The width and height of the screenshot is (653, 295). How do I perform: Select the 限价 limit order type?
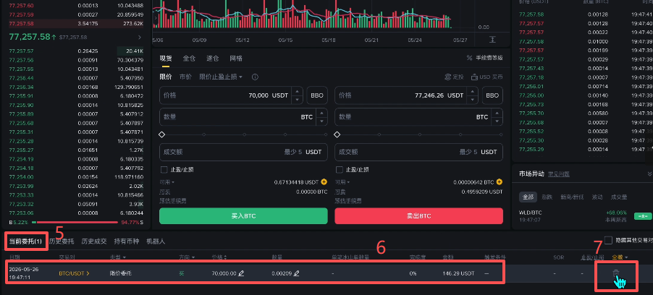pos(165,77)
